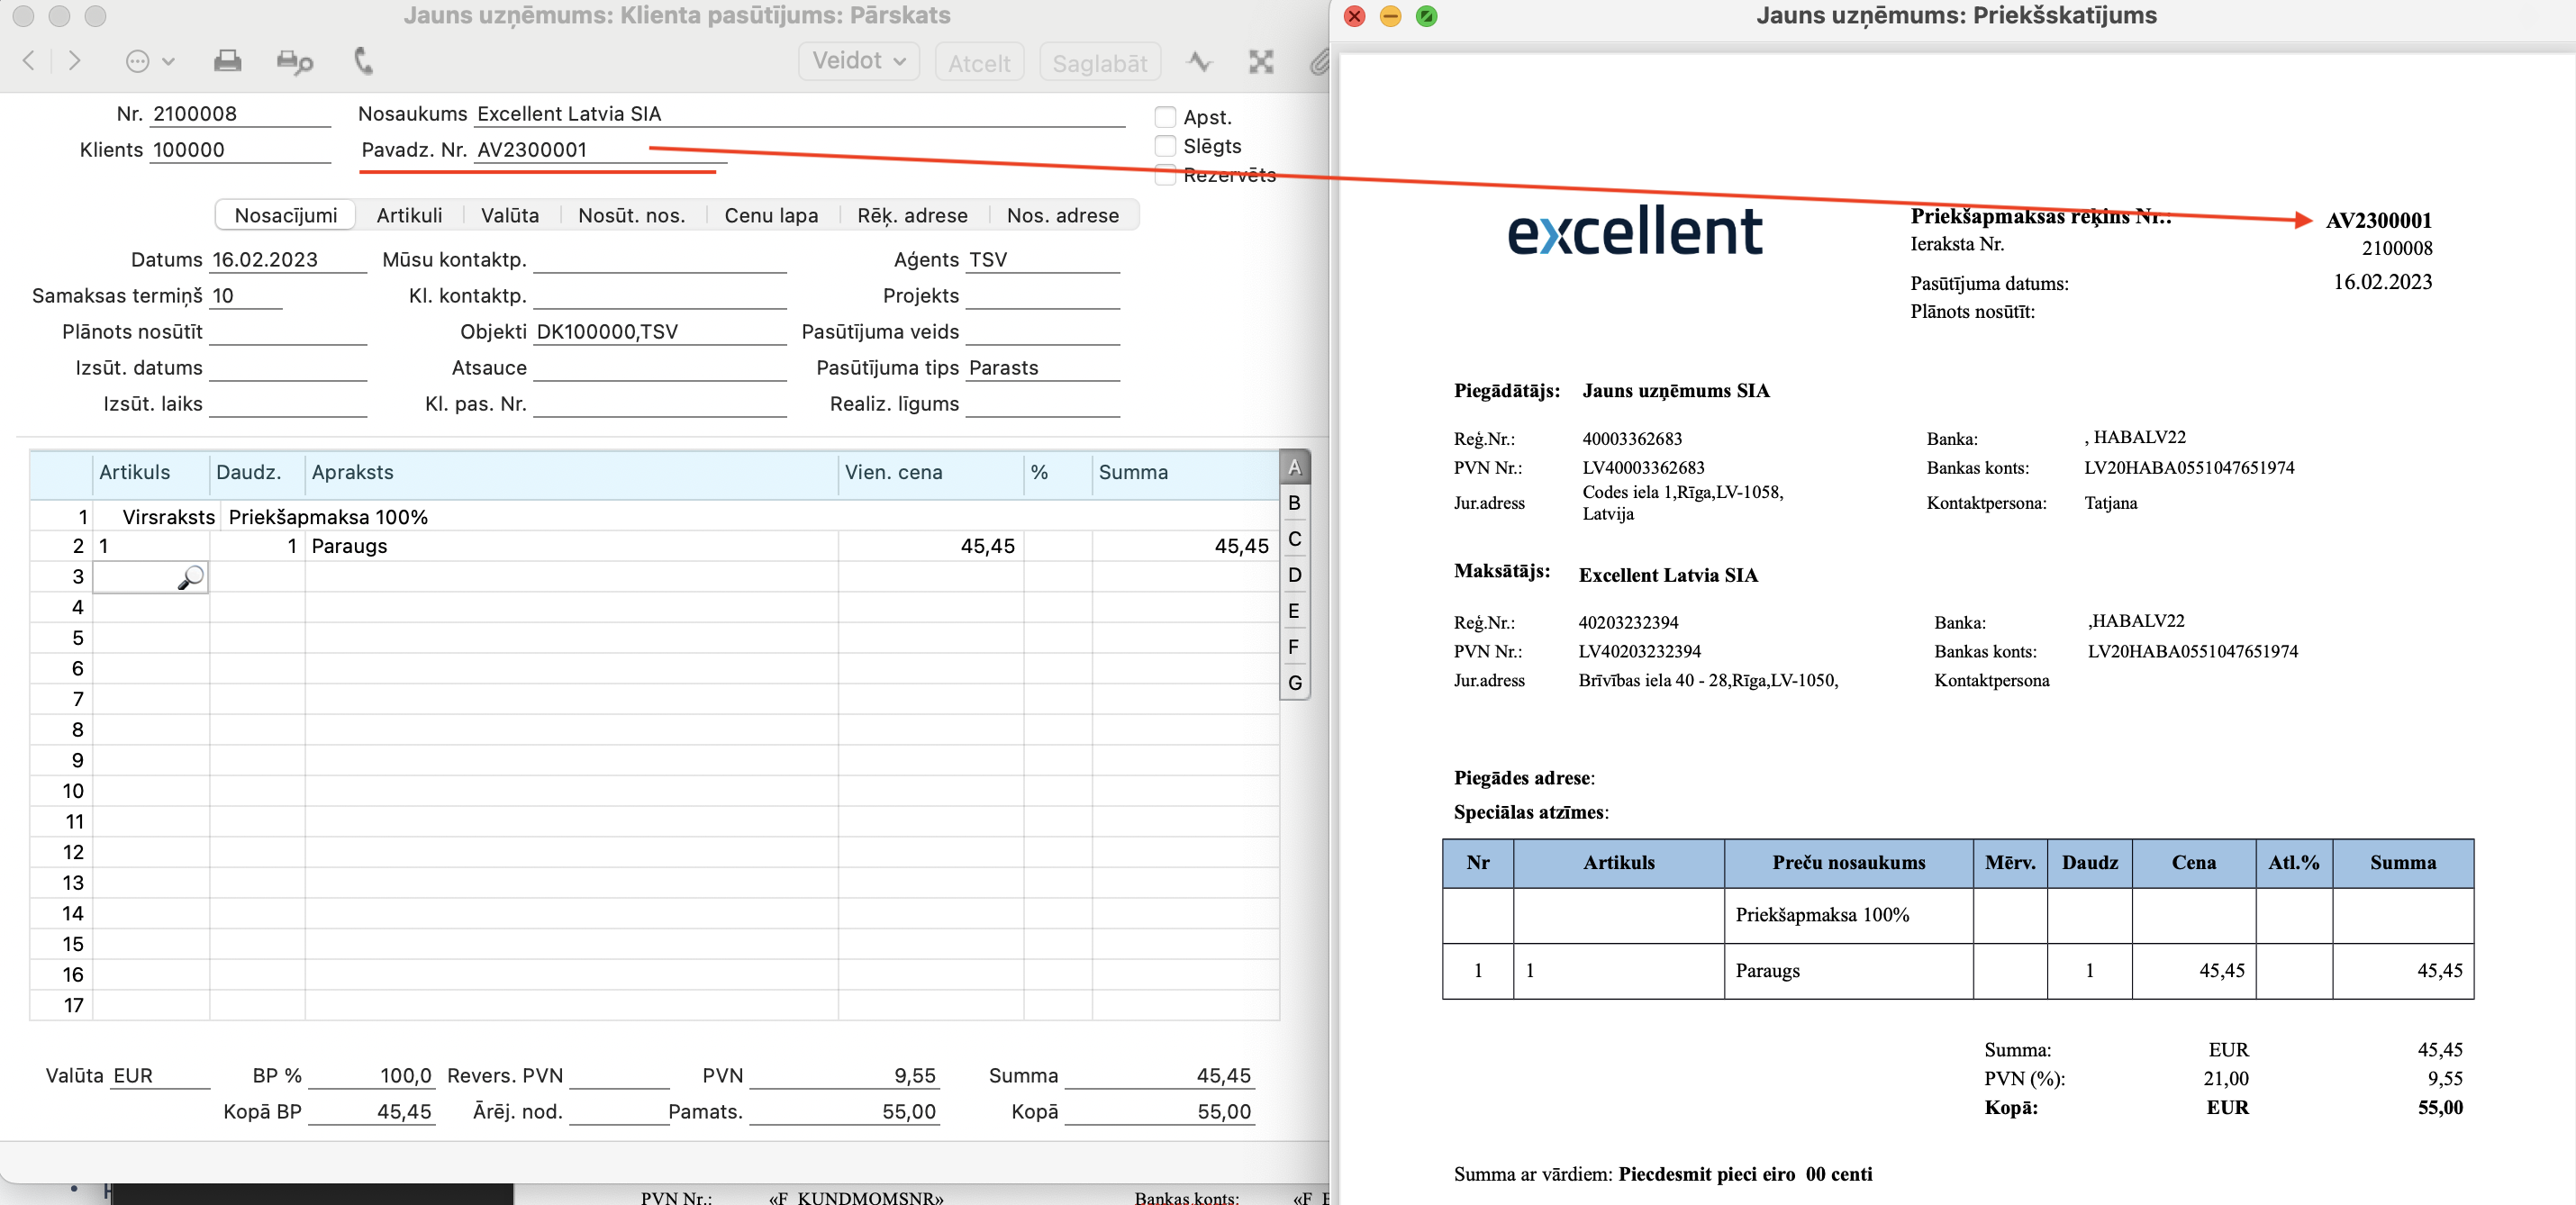Click the activity waveform icon

[x=1199, y=62]
